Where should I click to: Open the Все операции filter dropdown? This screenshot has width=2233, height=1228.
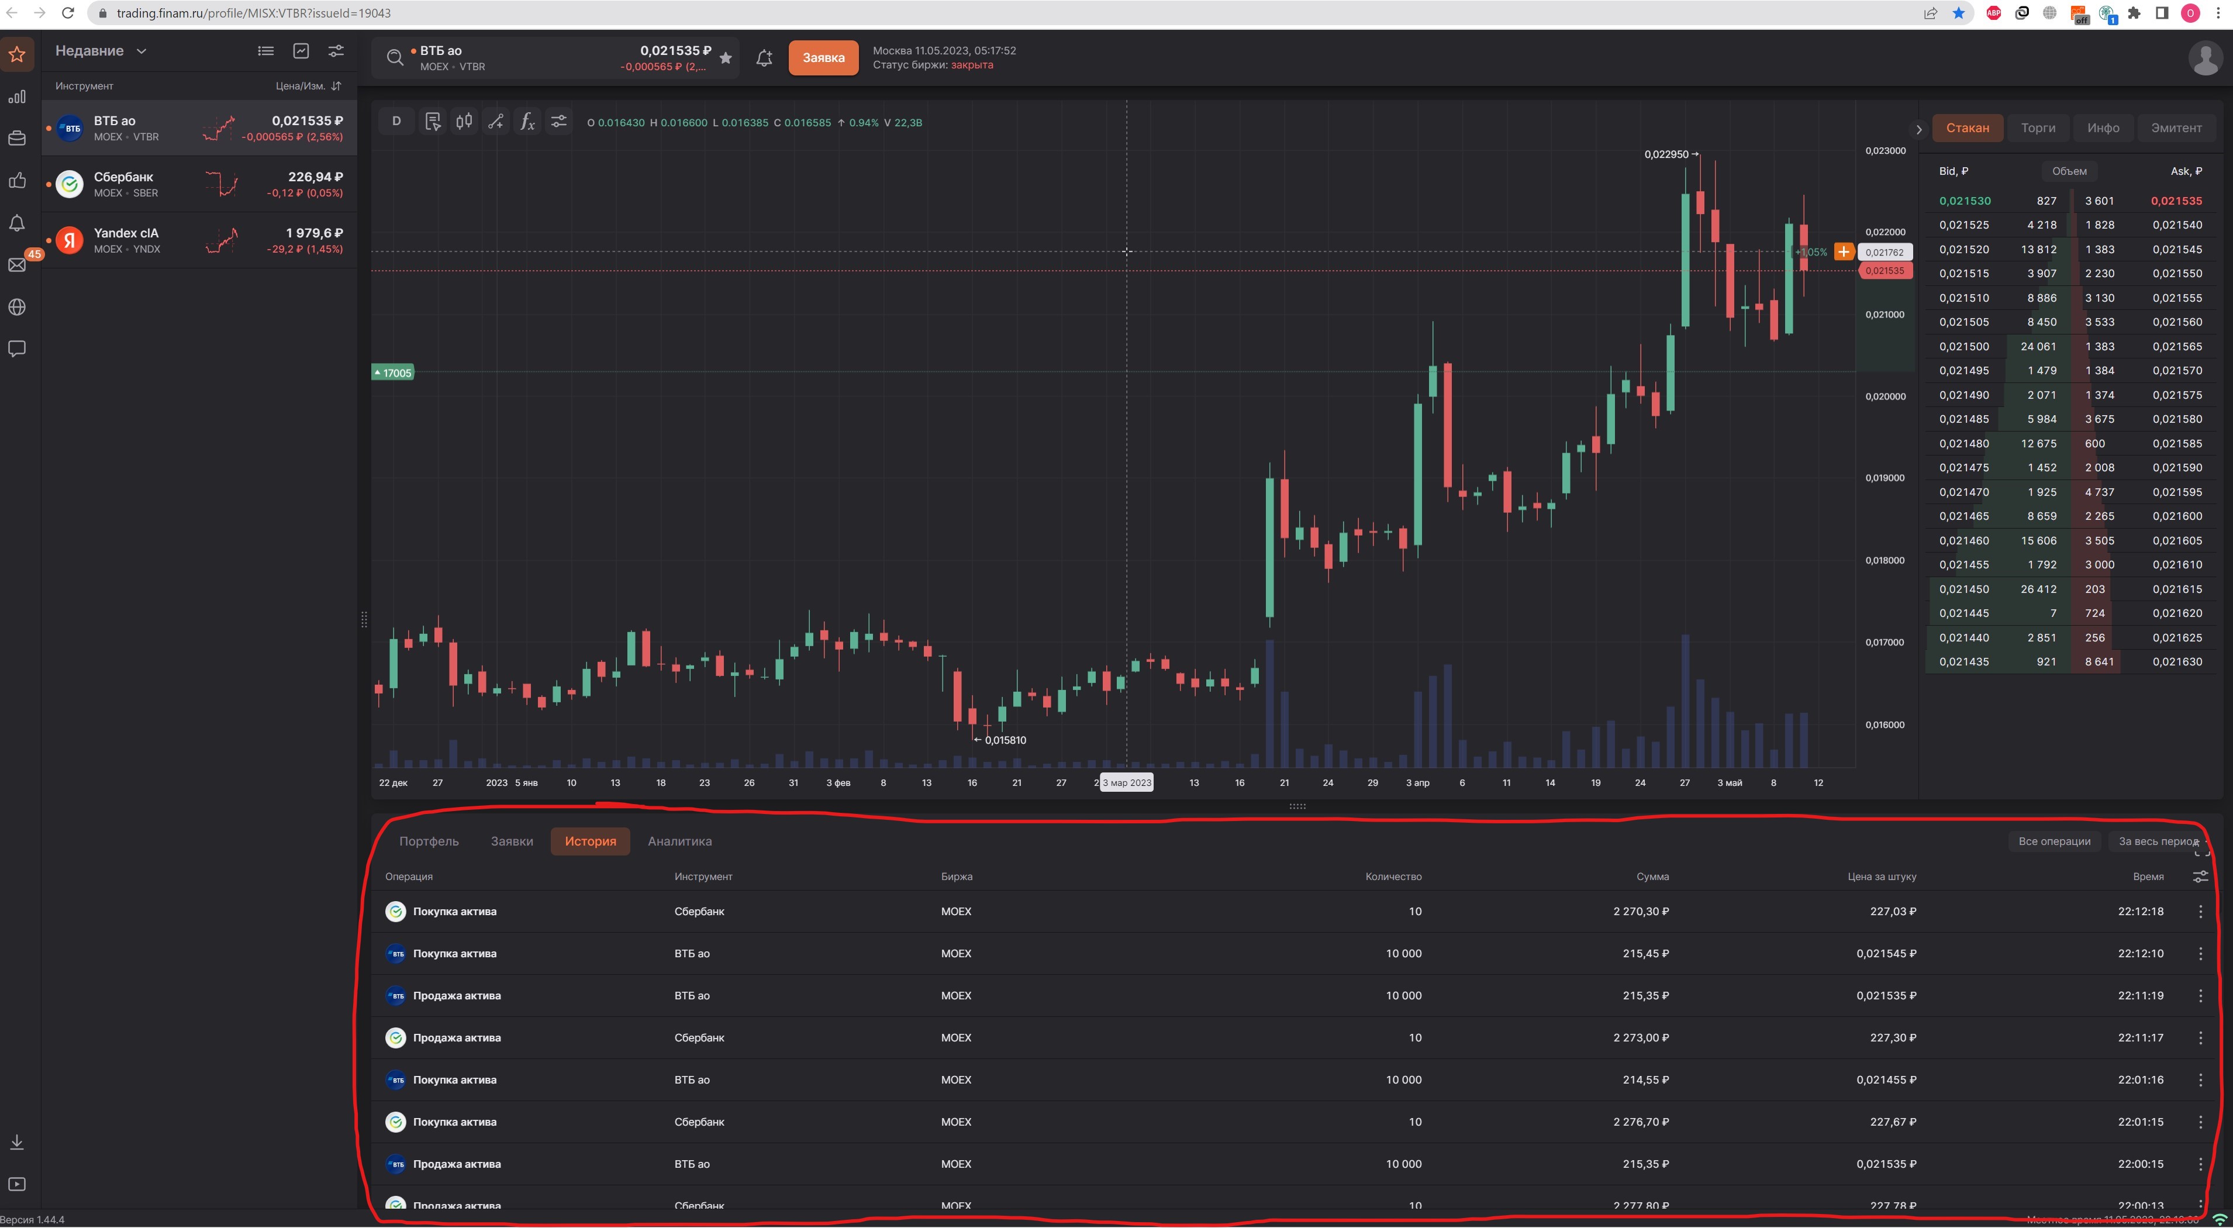tap(2053, 841)
